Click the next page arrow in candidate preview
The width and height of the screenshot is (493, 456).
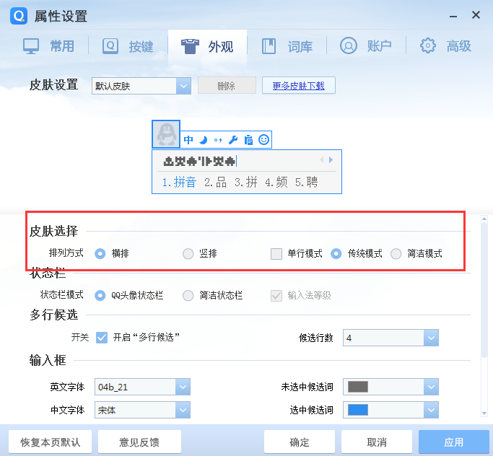[331, 160]
